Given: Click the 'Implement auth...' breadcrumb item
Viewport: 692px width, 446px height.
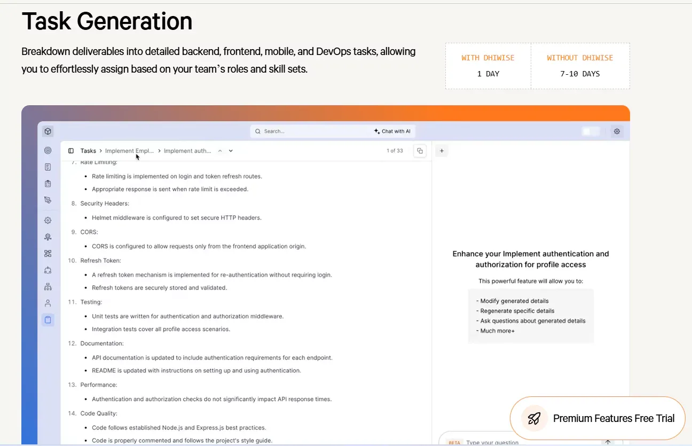Looking at the screenshot, I should pos(187,151).
